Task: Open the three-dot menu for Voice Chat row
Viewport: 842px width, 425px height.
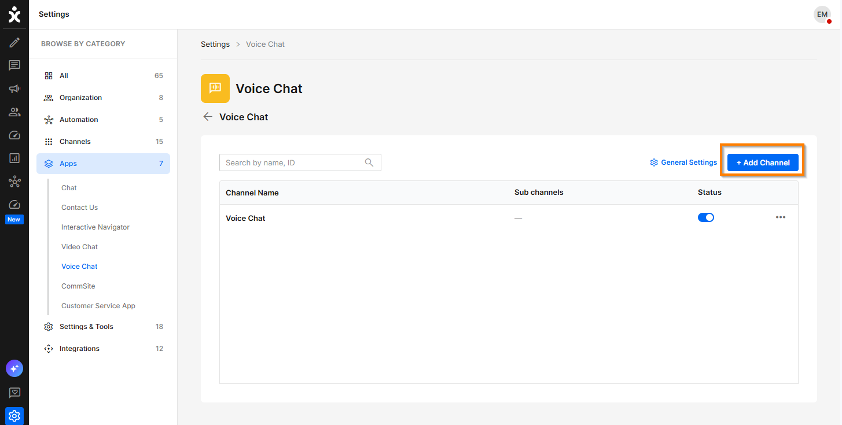Action: [781, 217]
